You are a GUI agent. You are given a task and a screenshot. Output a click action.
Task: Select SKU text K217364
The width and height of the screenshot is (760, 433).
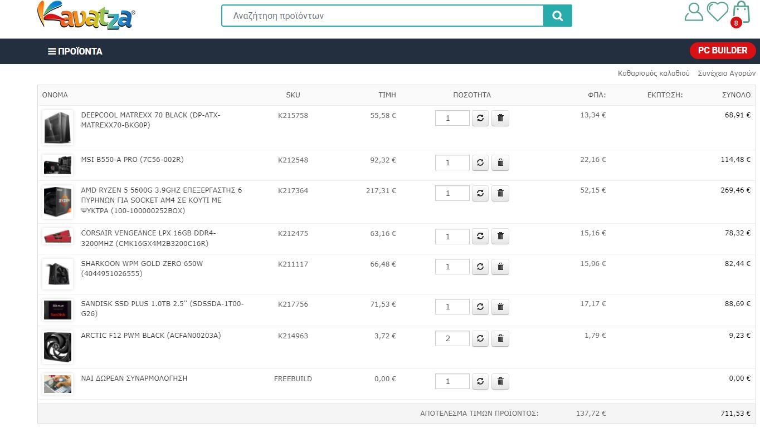[x=293, y=191]
